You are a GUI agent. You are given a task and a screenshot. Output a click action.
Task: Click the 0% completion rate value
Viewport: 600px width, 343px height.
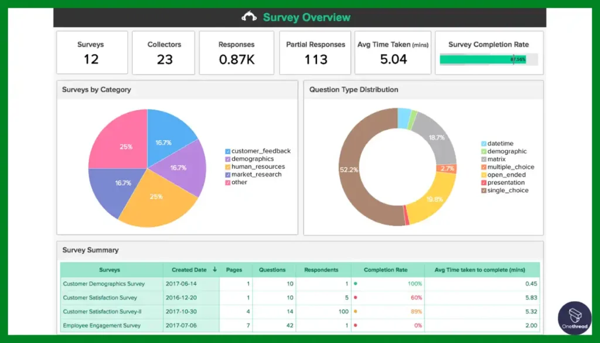click(x=418, y=326)
